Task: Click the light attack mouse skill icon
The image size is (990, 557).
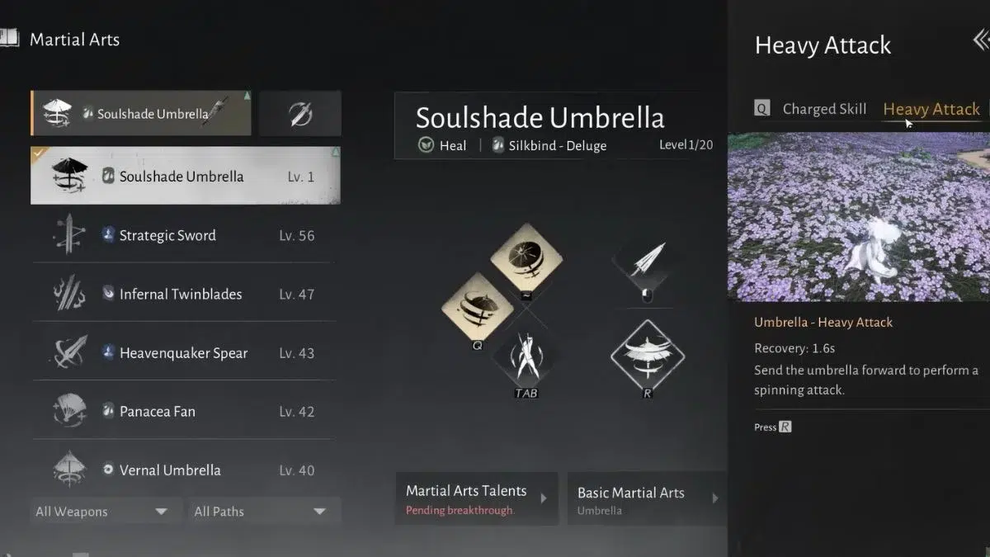Action: pos(646,263)
